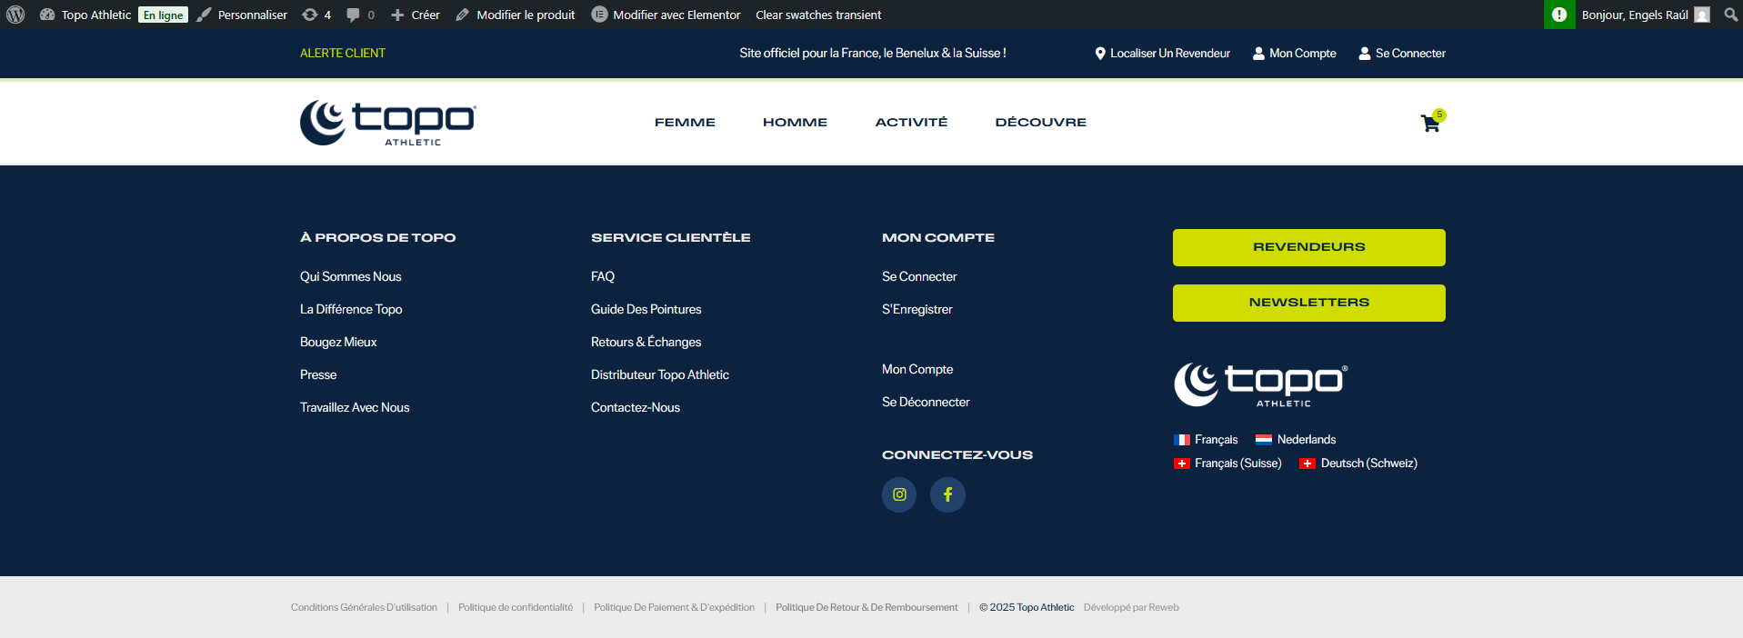
Task: Click the NEWSLETTERS button
Action: [x=1308, y=303]
